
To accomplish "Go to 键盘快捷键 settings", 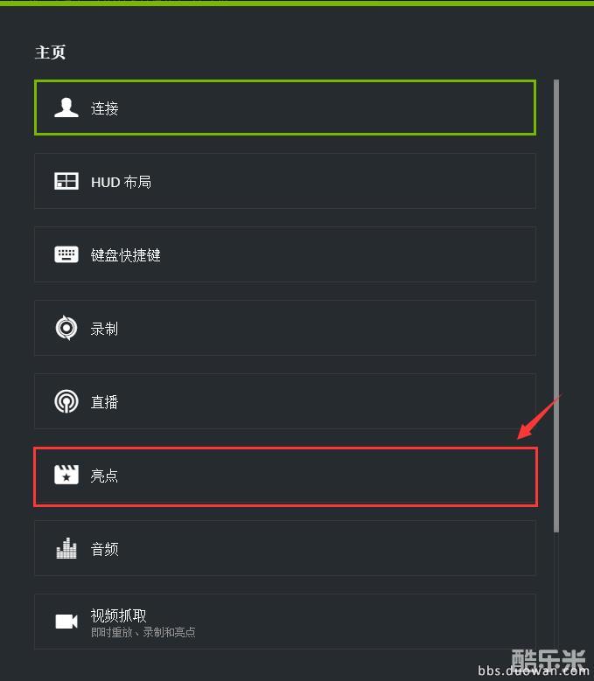I will 285,254.
